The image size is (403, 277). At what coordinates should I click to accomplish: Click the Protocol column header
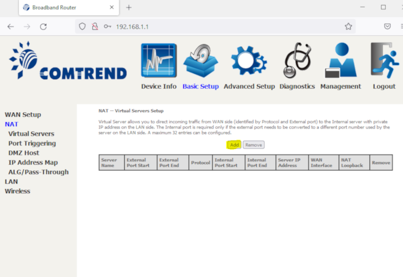click(x=200, y=163)
